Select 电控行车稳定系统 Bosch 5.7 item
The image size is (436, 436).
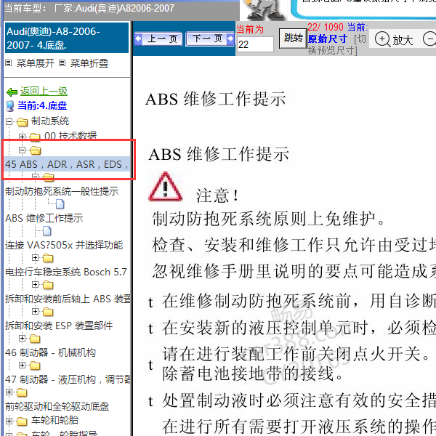click(66, 272)
